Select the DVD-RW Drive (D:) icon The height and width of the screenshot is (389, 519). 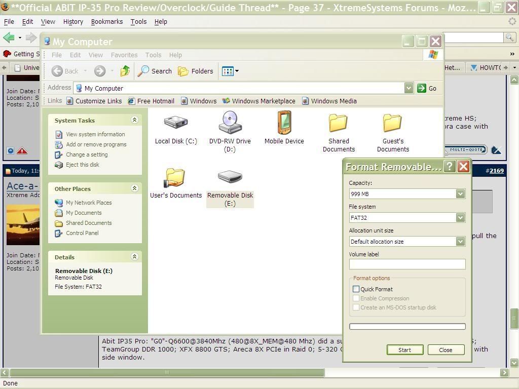click(230, 123)
